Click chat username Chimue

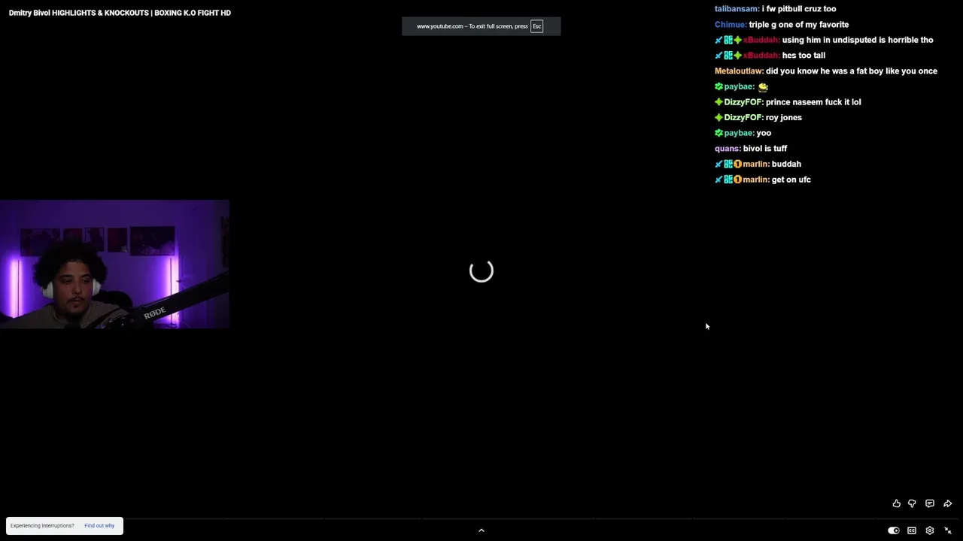(x=731, y=25)
